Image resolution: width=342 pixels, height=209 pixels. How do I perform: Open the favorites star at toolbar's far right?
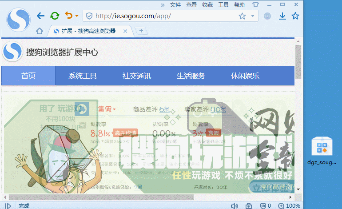pos(295,16)
